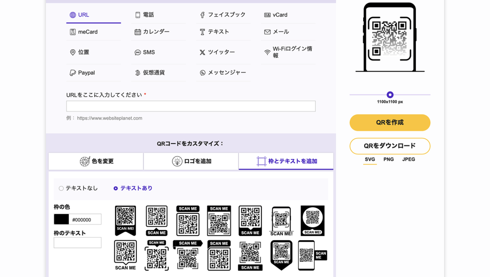This screenshot has width=490, height=277.
Task: Choose the 電話 phone icon
Action: click(x=137, y=15)
